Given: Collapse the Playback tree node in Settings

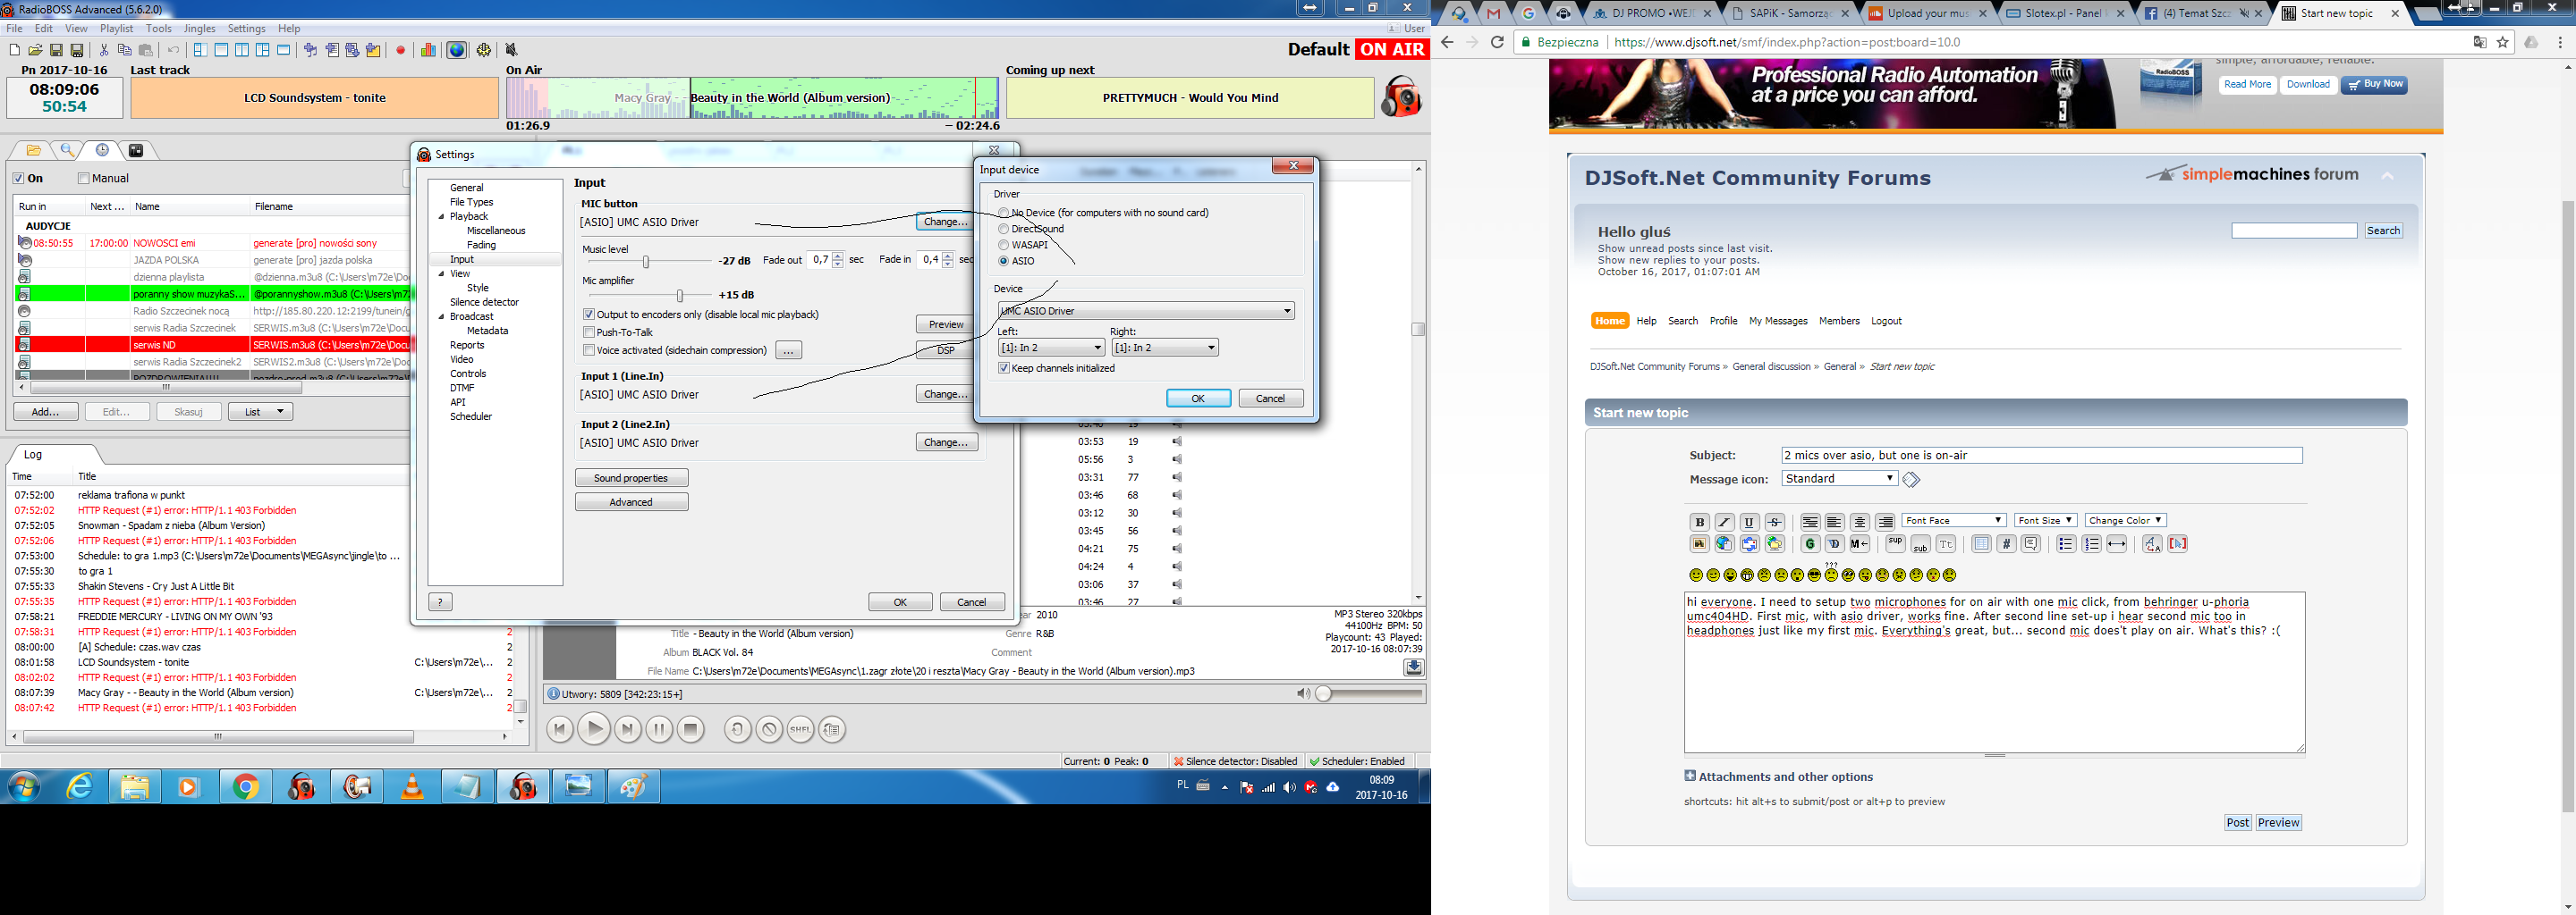Looking at the screenshot, I should 441,217.
